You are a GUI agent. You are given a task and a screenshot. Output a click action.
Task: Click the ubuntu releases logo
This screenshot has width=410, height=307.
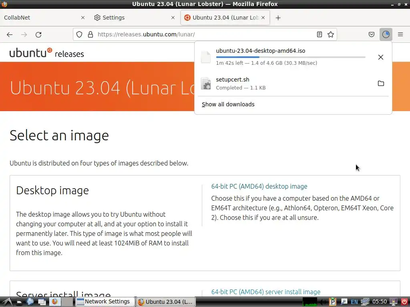(x=46, y=53)
